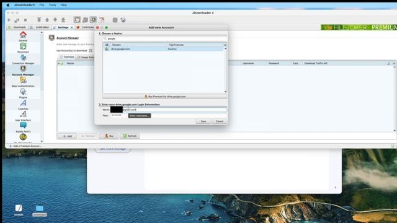Open the Reconnect settings section
The width and height of the screenshot is (397, 223).
coord(23,48)
